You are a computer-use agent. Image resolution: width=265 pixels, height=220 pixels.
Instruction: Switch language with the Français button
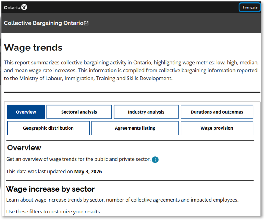click(x=250, y=7)
